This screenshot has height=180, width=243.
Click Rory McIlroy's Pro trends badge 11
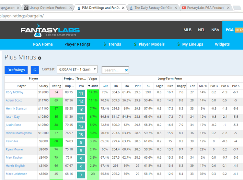tap(81, 93)
